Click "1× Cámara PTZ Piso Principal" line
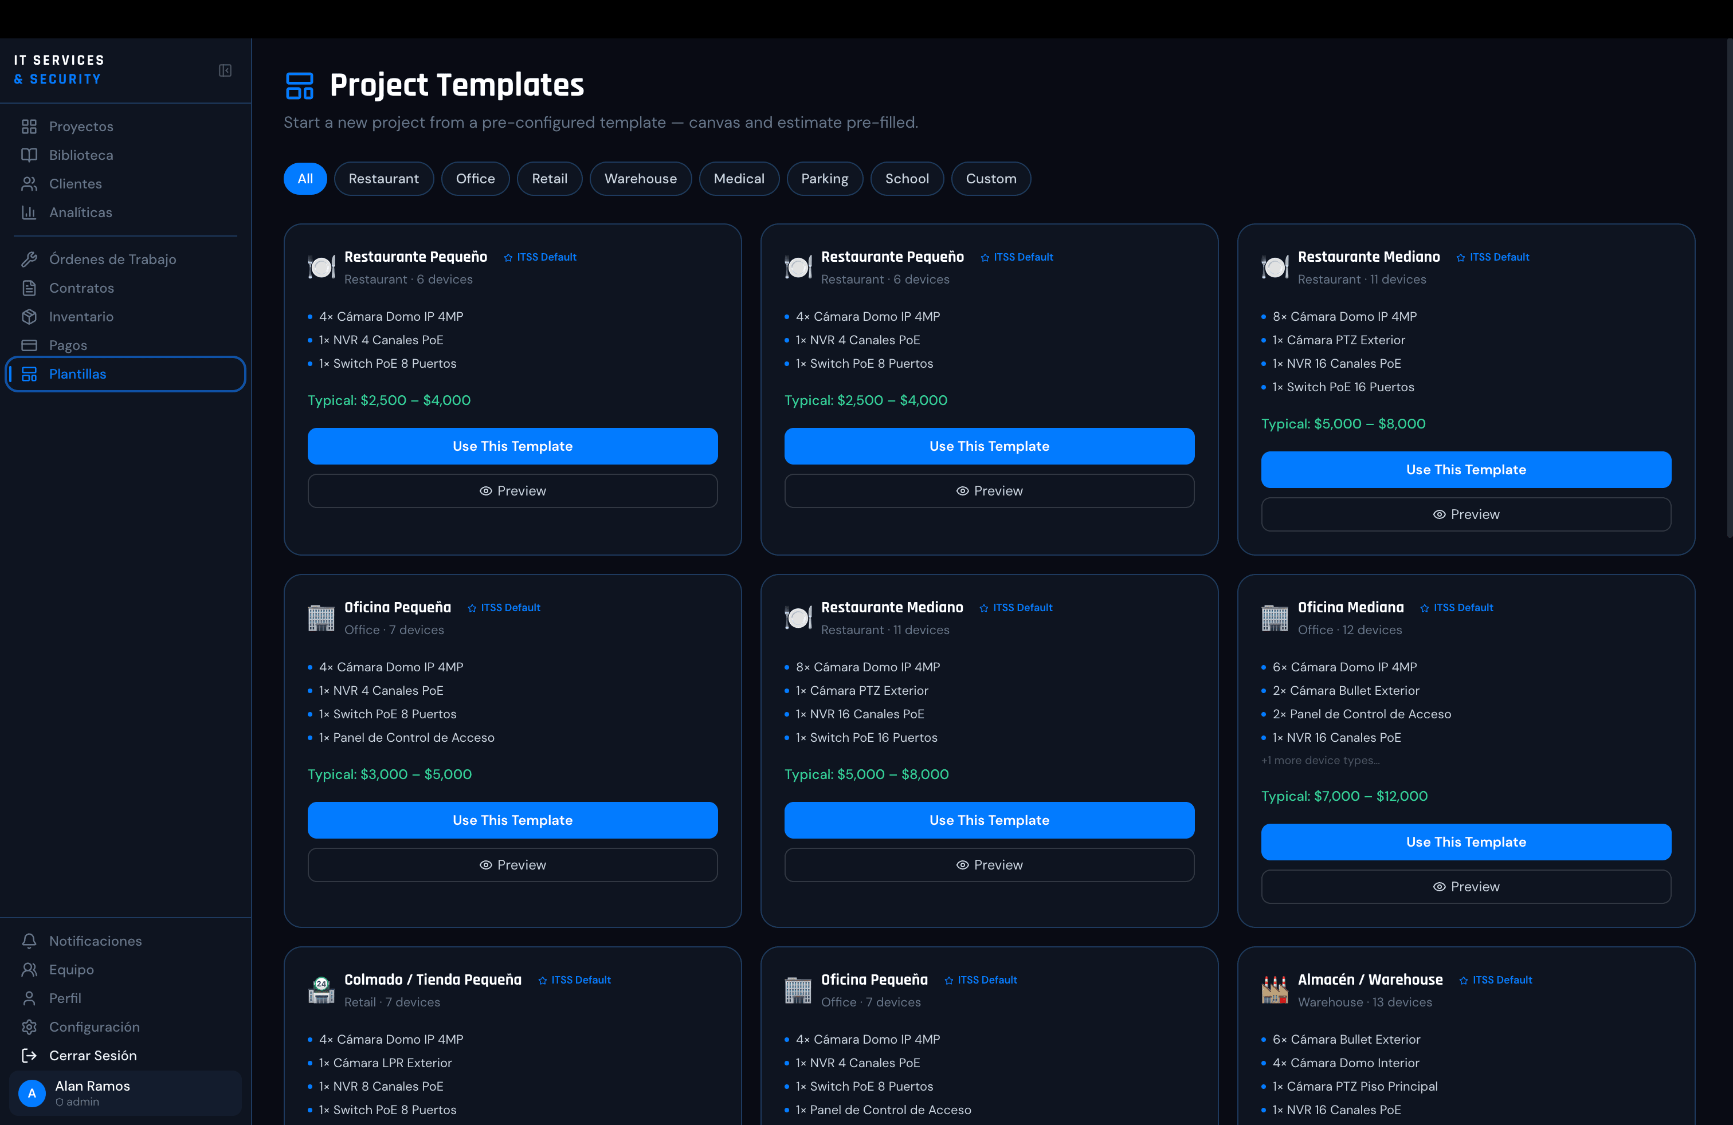1733x1125 pixels. (1355, 1087)
